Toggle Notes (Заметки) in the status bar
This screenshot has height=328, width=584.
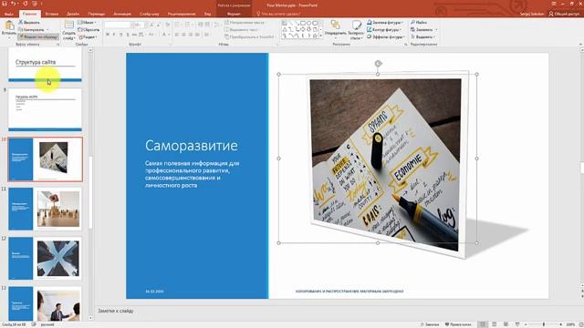click(x=430, y=324)
